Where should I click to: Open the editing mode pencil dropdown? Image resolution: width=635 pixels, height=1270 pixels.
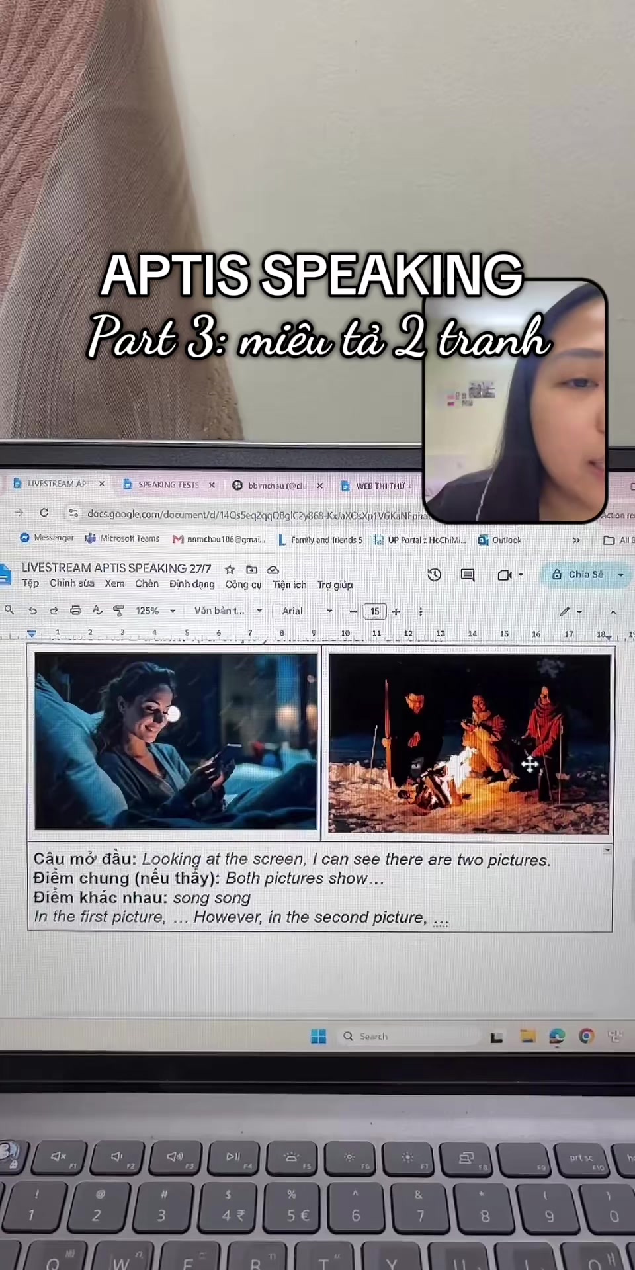[571, 612]
